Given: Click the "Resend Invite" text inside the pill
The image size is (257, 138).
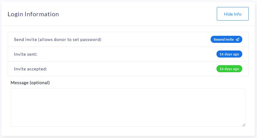Looking at the screenshot, I should click(x=224, y=39).
